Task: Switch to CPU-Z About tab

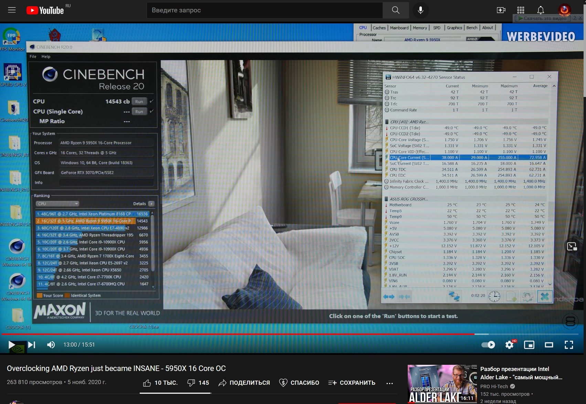Action: pos(488,28)
